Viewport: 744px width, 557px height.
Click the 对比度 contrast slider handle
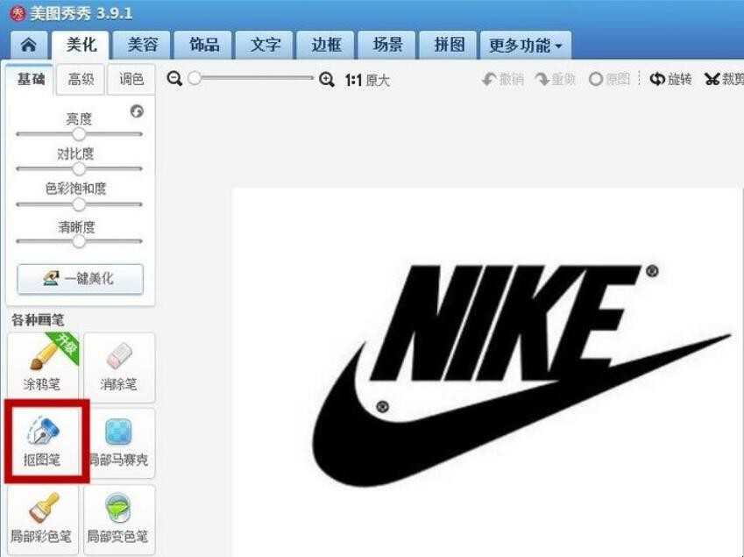(x=79, y=168)
